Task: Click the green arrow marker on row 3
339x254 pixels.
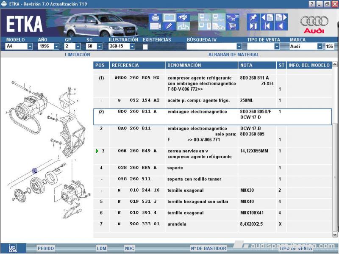Action: tap(97, 151)
